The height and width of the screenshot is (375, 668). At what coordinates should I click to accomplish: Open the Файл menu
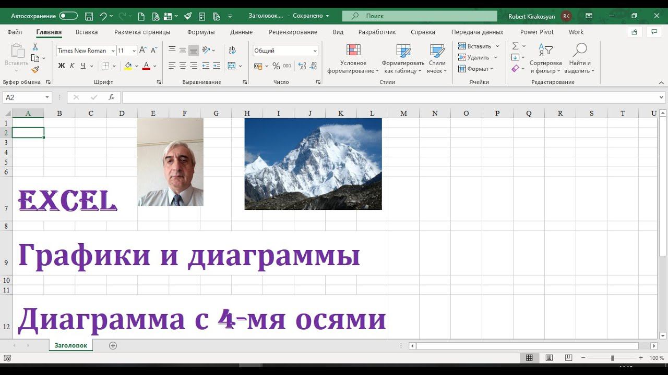(x=15, y=32)
